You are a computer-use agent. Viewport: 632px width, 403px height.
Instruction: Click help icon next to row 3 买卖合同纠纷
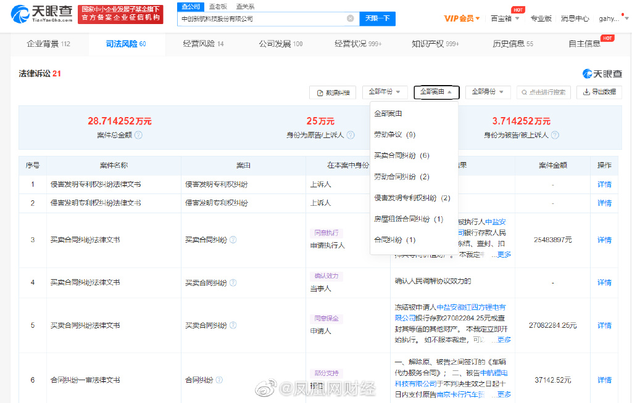coord(233,240)
